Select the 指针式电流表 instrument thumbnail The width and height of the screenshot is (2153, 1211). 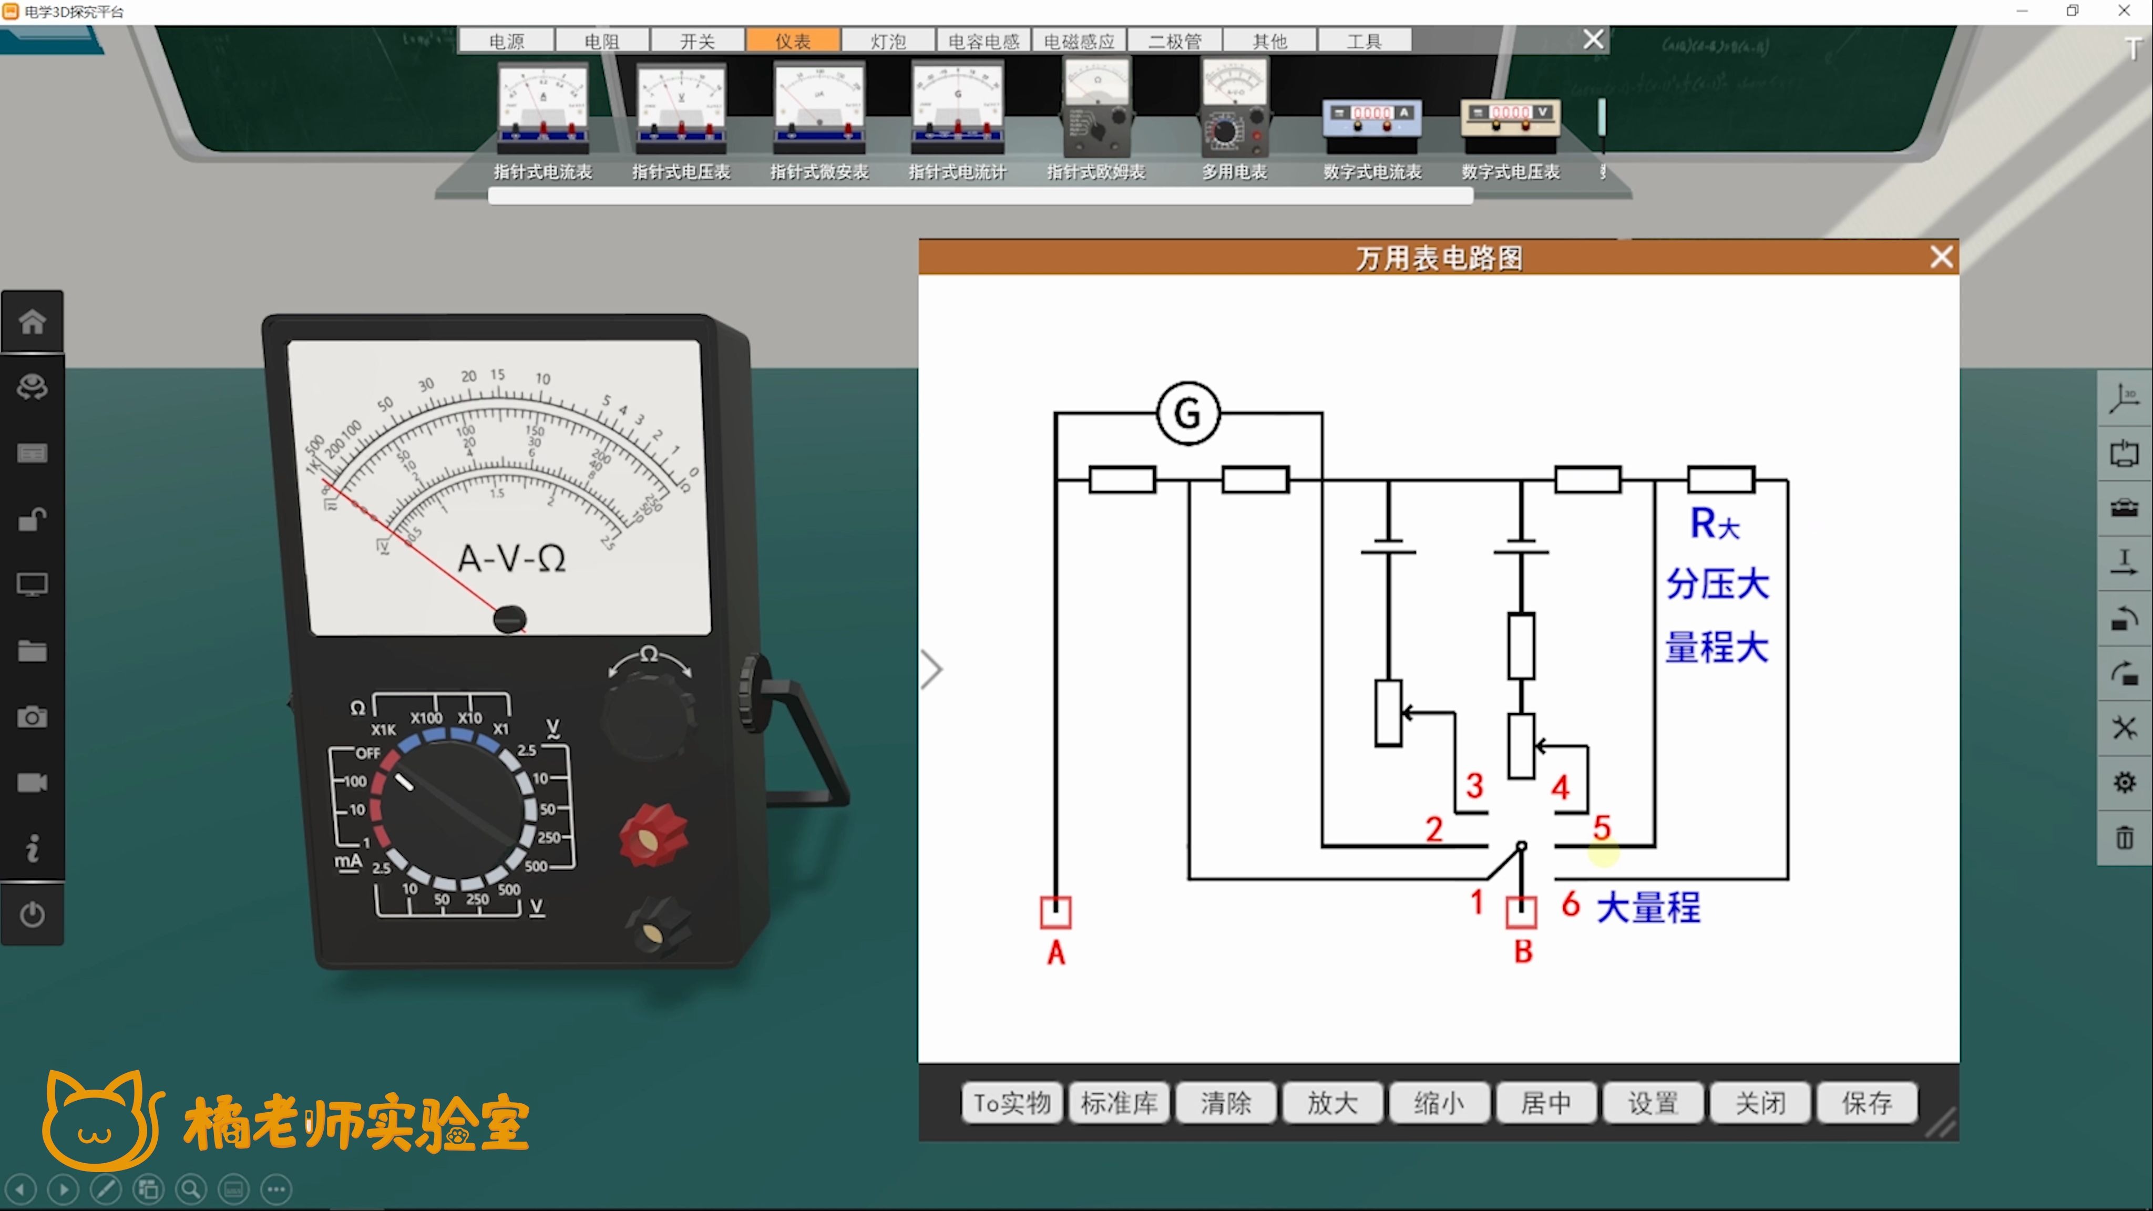[x=542, y=109]
